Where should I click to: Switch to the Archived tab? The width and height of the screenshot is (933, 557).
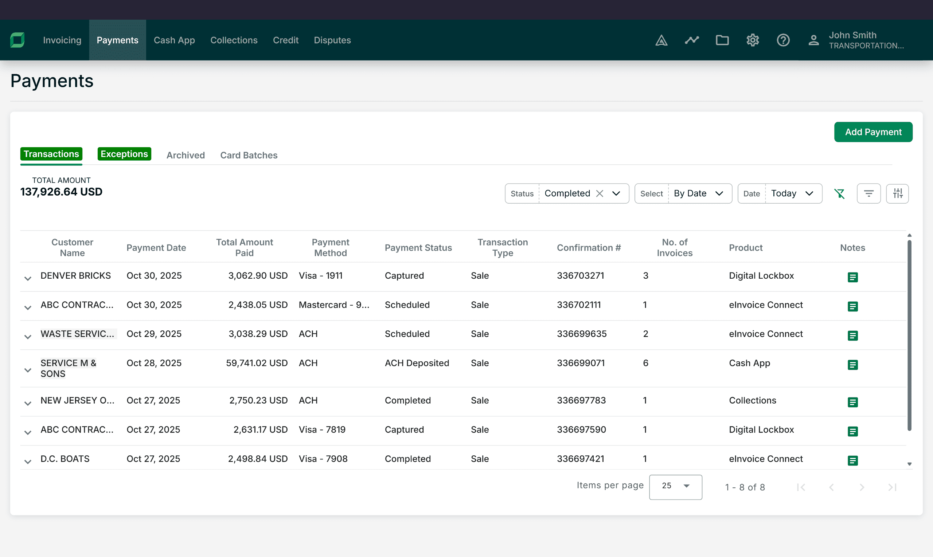click(x=186, y=155)
